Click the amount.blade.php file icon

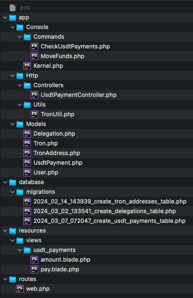point(34,260)
